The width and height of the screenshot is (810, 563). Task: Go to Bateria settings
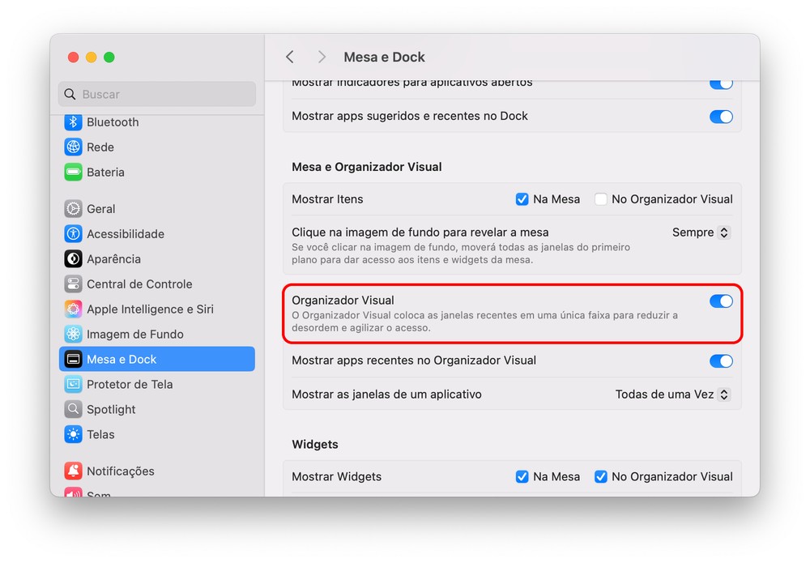pyautogui.click(x=156, y=172)
